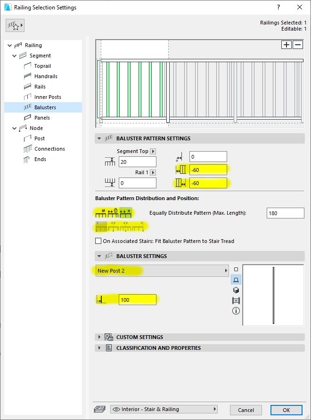Select Inner Posts in the tree

pyautogui.click(x=48, y=97)
